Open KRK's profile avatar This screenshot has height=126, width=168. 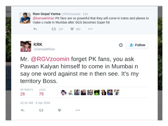[x=25, y=46]
